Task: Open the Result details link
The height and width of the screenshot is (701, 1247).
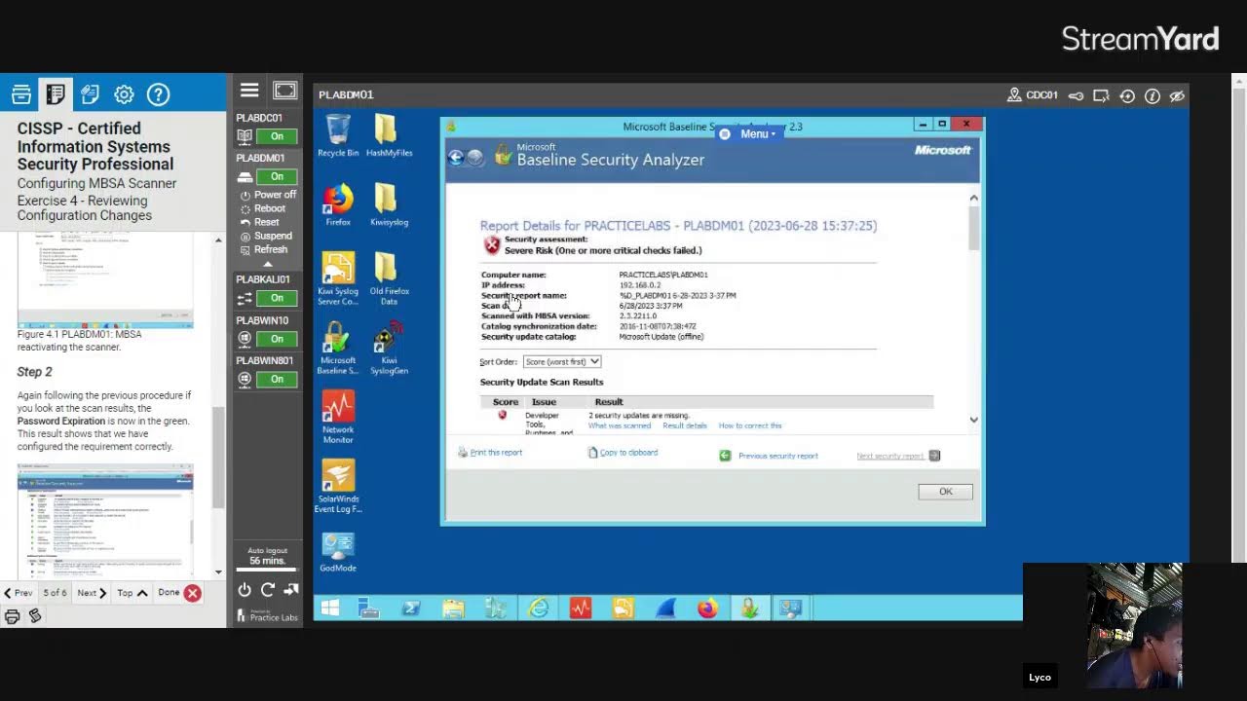Action: [x=685, y=425]
